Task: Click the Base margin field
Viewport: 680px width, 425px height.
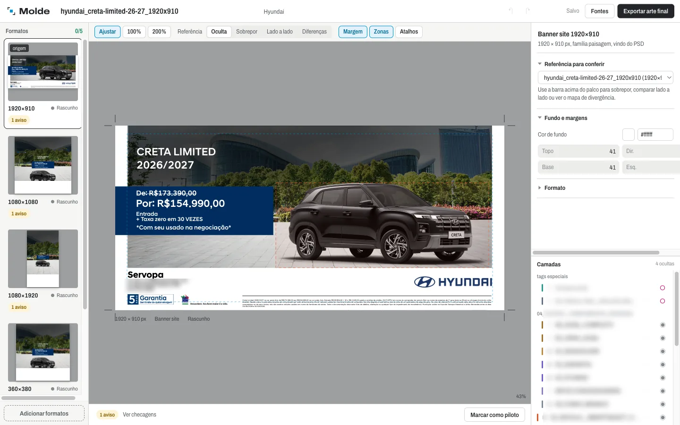Action: pyautogui.click(x=578, y=167)
